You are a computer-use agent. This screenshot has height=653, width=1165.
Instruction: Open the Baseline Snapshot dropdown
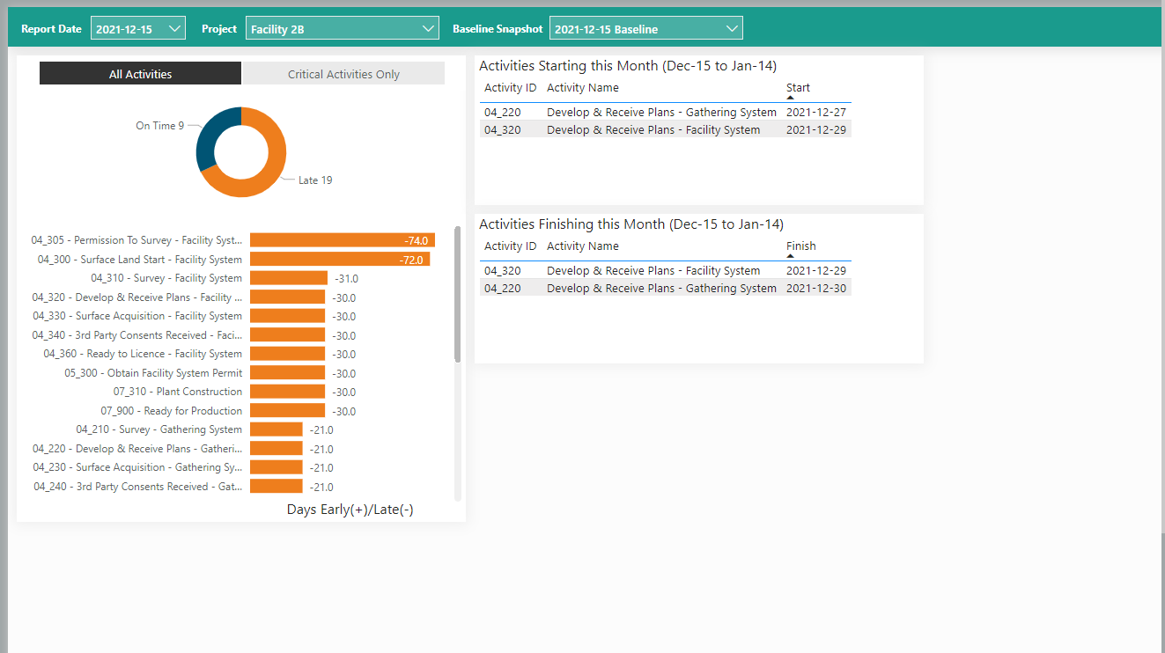point(645,29)
